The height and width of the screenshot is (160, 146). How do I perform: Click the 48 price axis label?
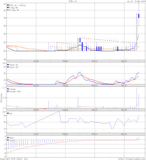coord(5,60)
